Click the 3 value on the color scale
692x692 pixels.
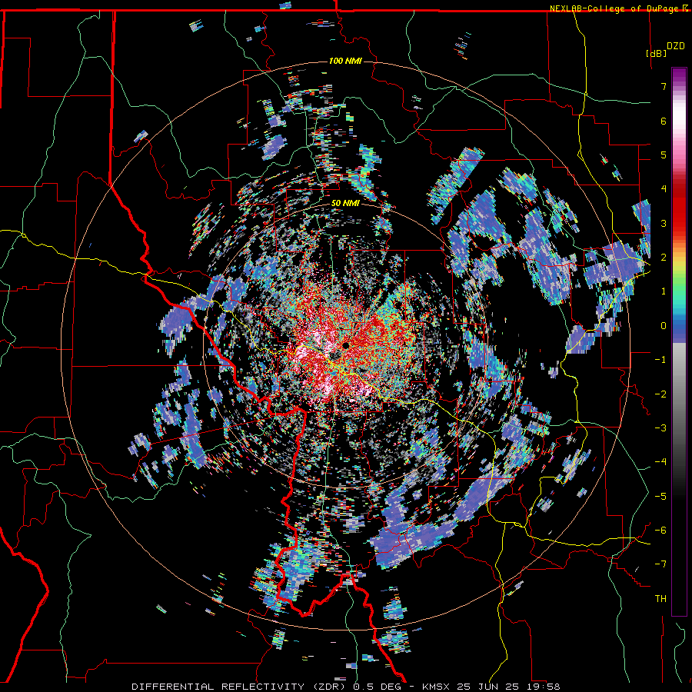tap(664, 223)
